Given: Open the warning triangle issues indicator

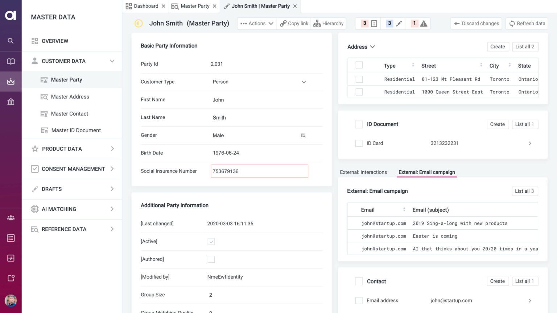Looking at the screenshot, I should pos(423,24).
